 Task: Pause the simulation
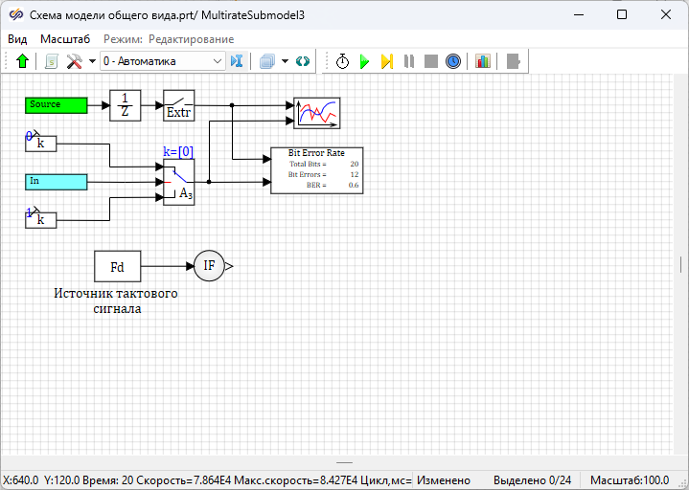pyautogui.click(x=409, y=61)
